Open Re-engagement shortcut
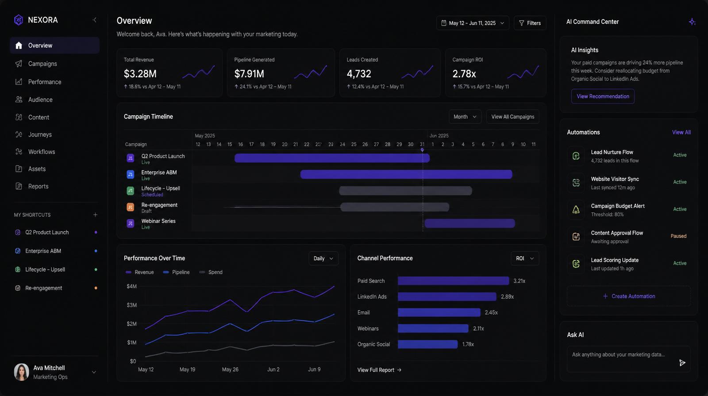Screen dimensions: 708x396 55,288
